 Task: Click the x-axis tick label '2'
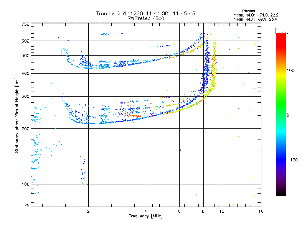(88, 211)
